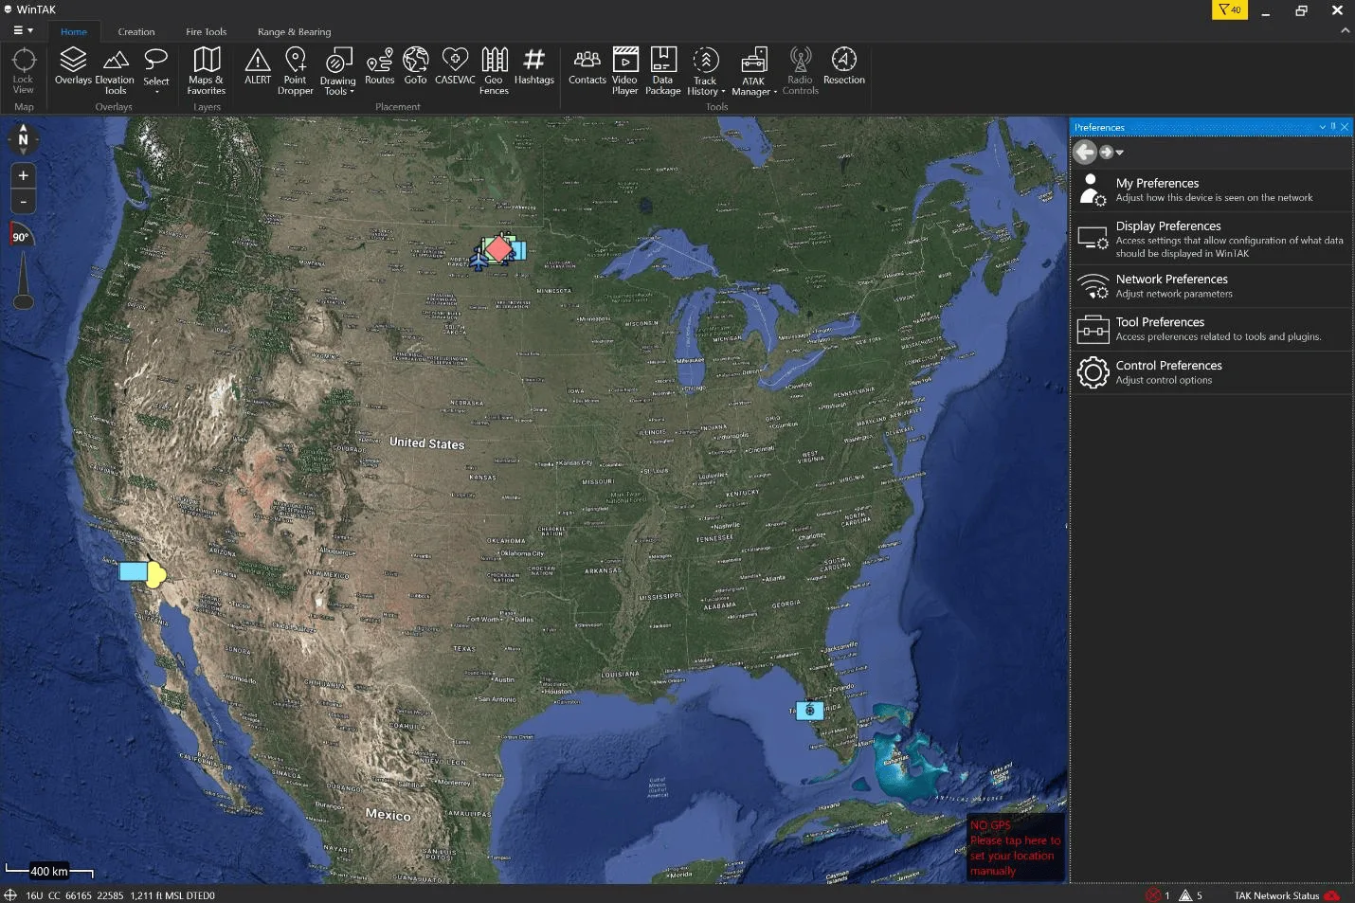Open Geo Fences tool
The width and height of the screenshot is (1355, 903).
[x=494, y=71]
